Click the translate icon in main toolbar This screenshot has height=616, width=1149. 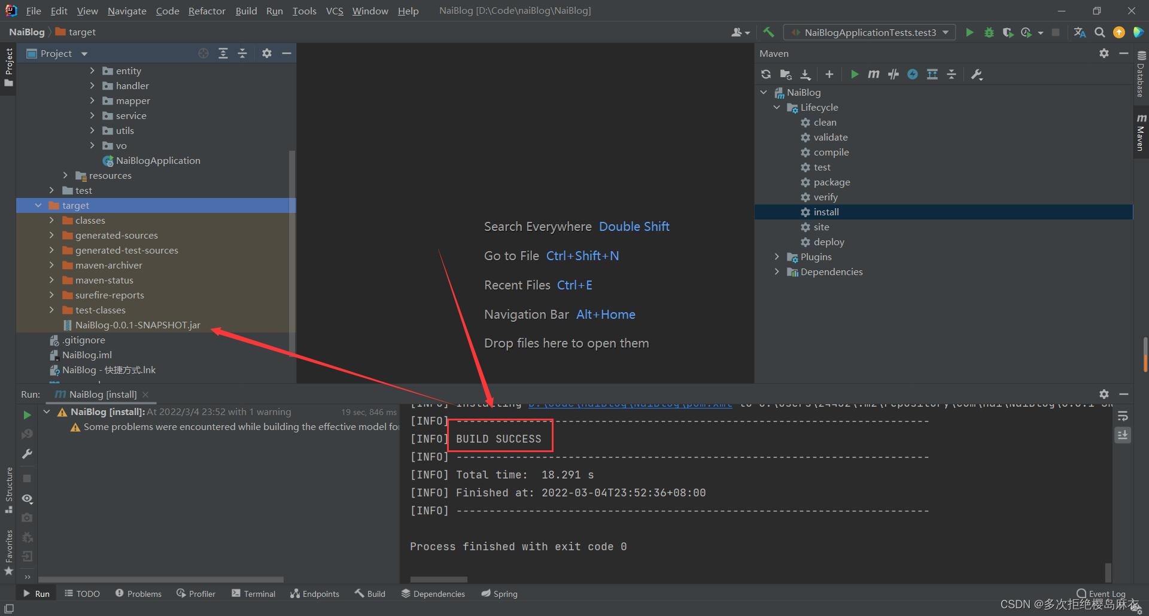point(1080,32)
